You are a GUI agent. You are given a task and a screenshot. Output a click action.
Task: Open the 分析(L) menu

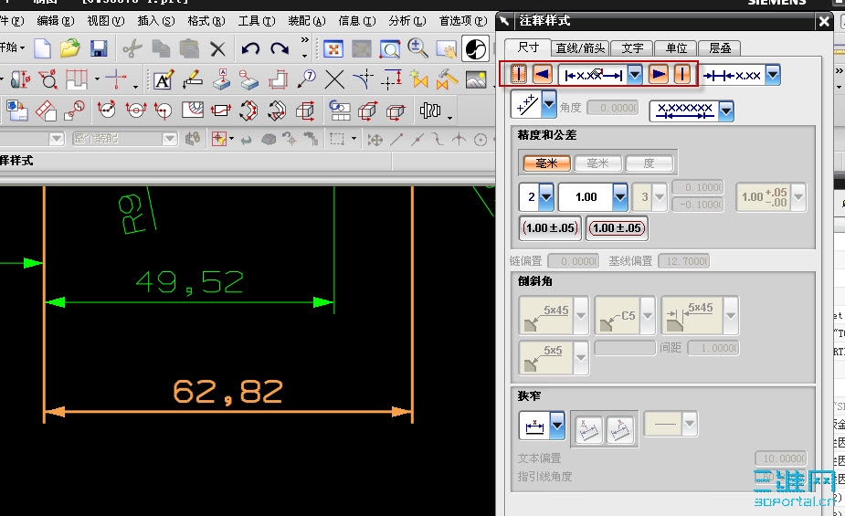407,21
